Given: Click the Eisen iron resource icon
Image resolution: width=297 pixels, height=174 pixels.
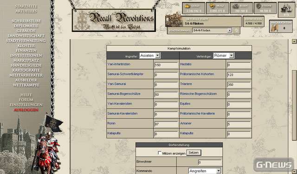Looking at the screenshot, I should click(236, 6).
